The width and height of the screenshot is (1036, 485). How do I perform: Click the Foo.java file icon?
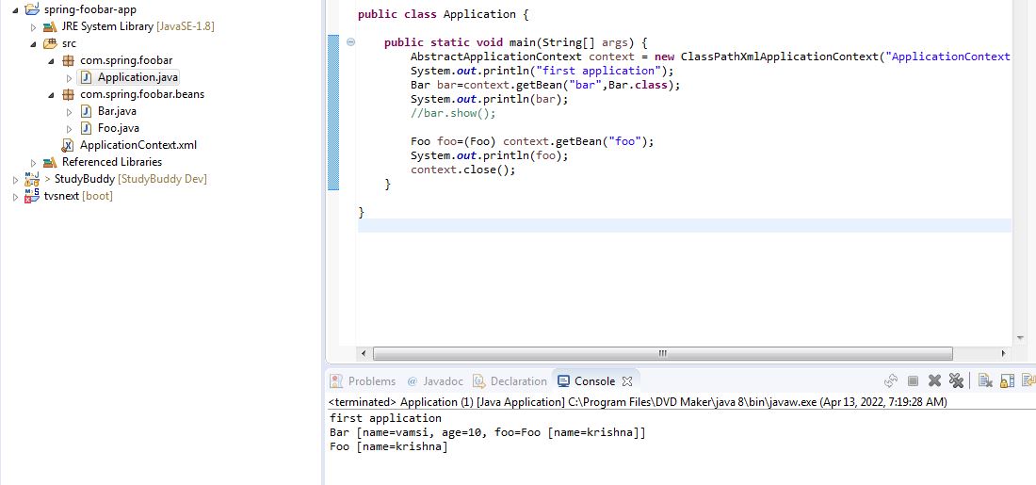(x=86, y=128)
